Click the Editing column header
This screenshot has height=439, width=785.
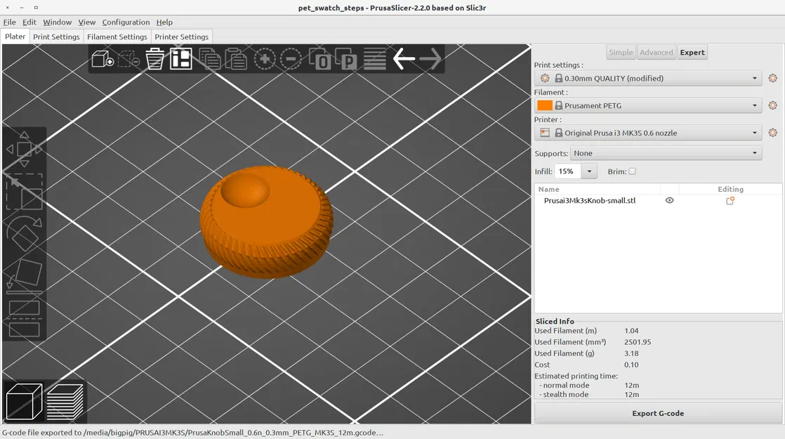click(730, 189)
